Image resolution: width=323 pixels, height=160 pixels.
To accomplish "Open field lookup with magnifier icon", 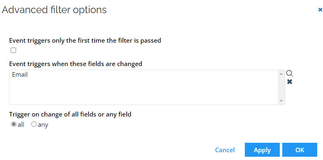I will pos(290,73).
